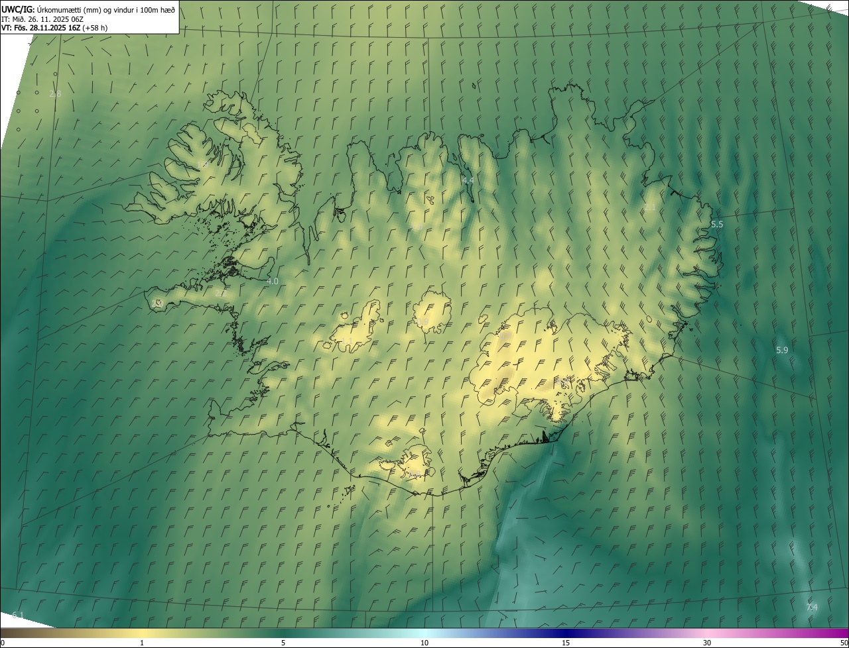Screen dimensions: 849x648
Task: Click the '2.8' value label on the map
Action: [x=55, y=94]
